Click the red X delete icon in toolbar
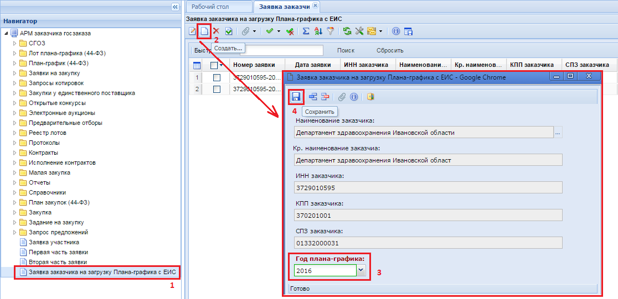The height and width of the screenshot is (299, 618). coord(217,32)
